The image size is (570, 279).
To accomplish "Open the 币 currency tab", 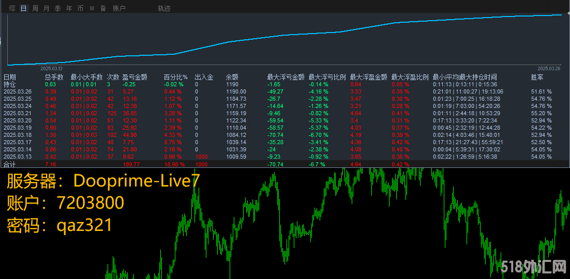I will pos(80,8).
